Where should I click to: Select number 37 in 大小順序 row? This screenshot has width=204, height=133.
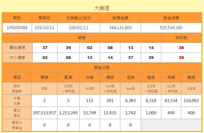coord(131,58)
